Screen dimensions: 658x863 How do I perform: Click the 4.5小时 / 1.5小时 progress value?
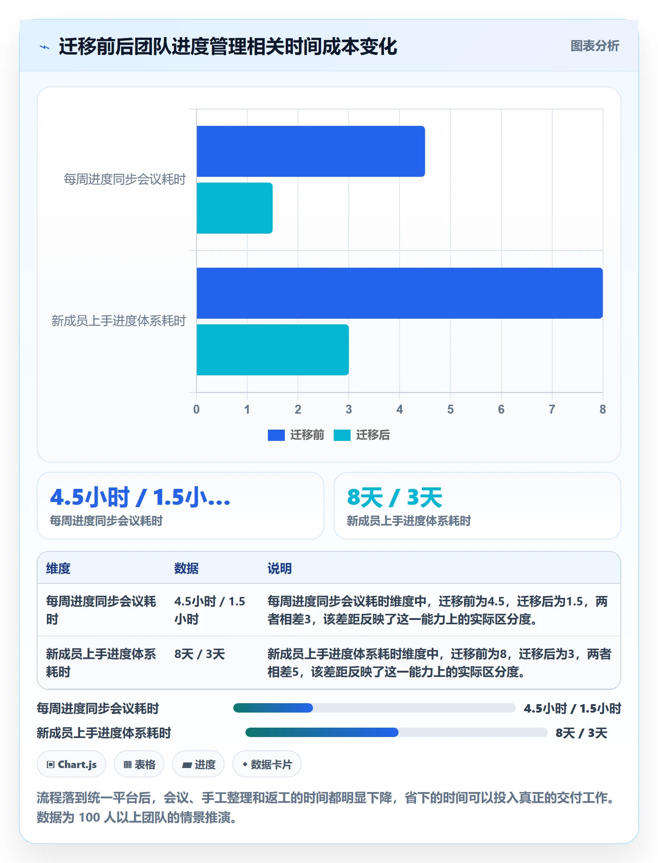click(x=572, y=708)
